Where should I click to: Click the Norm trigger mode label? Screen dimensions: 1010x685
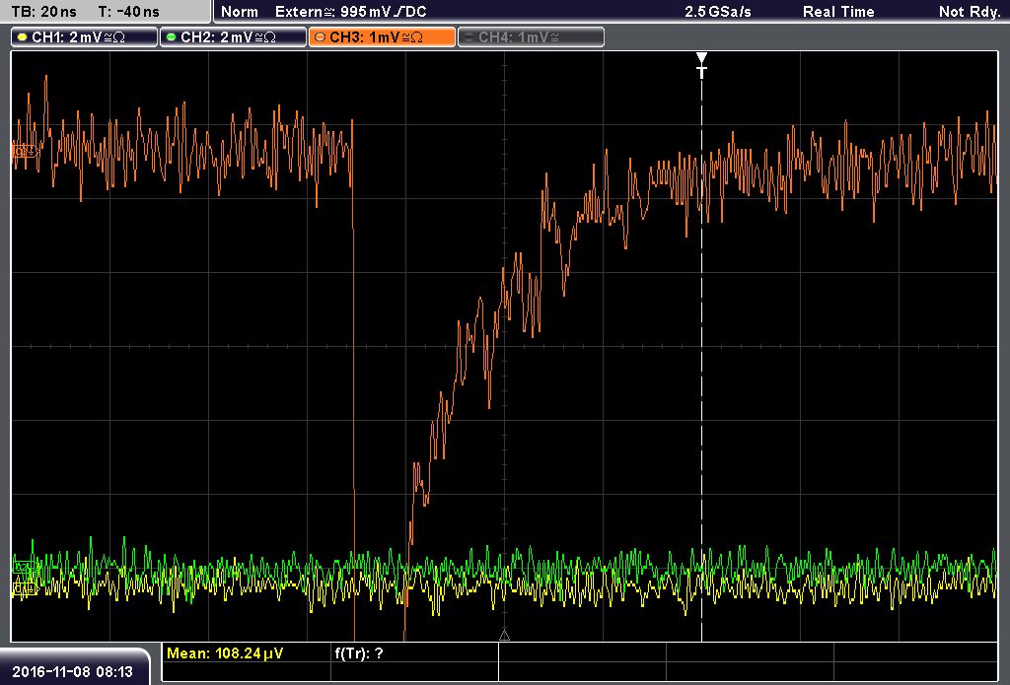[x=239, y=12]
